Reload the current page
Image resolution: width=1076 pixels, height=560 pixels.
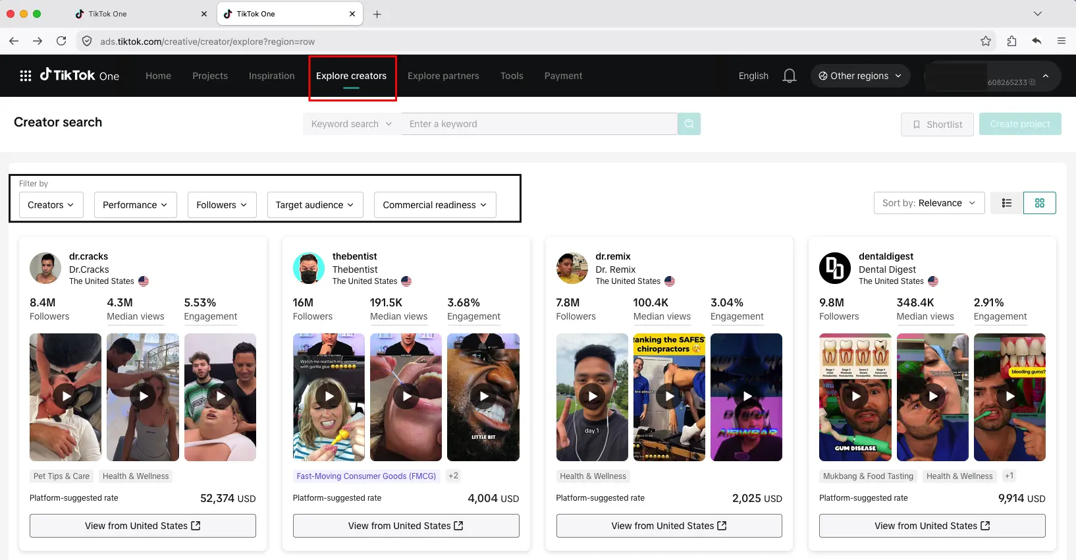(x=61, y=41)
